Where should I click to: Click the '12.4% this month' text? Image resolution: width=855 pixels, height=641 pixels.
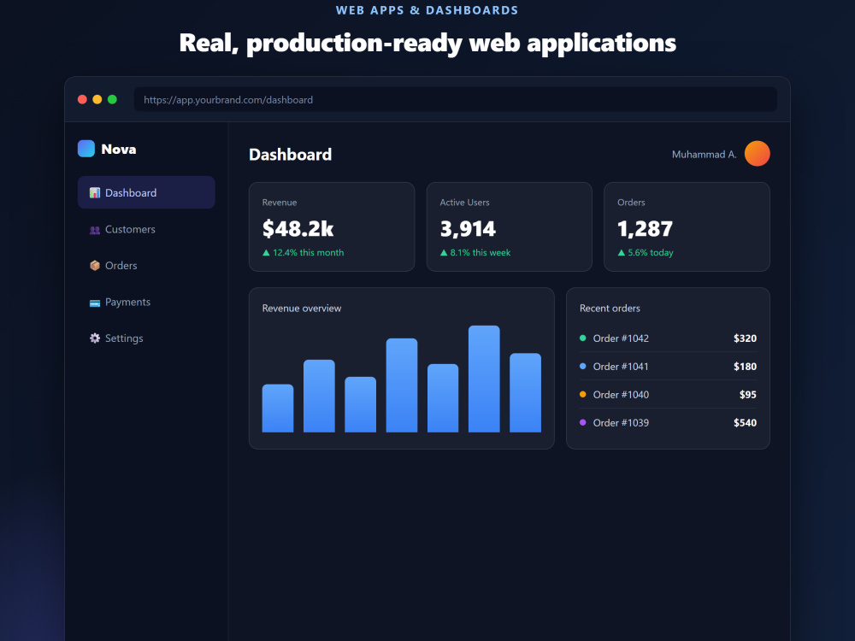[308, 252]
